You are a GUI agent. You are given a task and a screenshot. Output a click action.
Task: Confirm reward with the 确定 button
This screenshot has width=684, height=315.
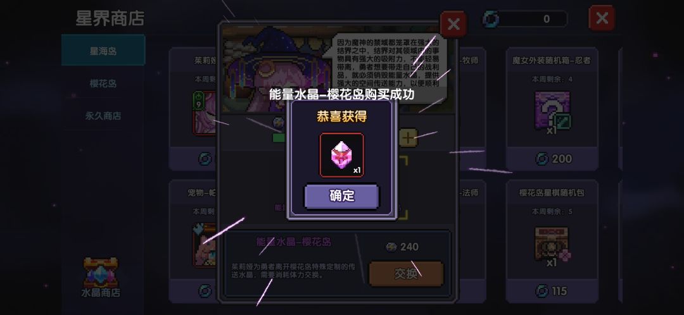point(341,196)
